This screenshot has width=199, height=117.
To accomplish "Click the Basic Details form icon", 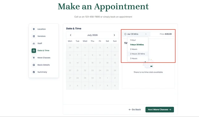I will [34, 65].
